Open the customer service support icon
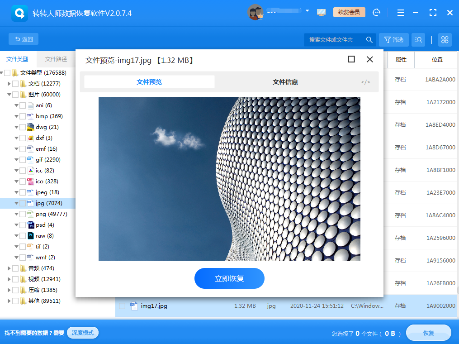459x344 pixels. 377,12
